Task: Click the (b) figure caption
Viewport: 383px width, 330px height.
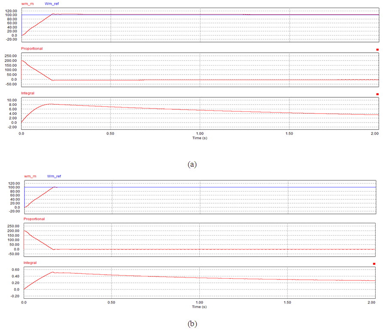Action: pyautogui.click(x=192, y=324)
